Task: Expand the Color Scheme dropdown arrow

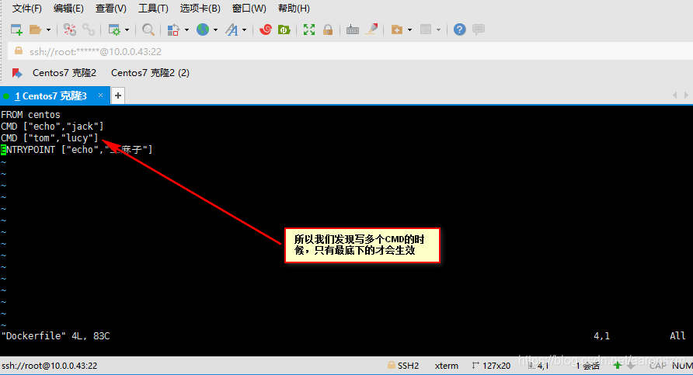Action: pos(186,30)
